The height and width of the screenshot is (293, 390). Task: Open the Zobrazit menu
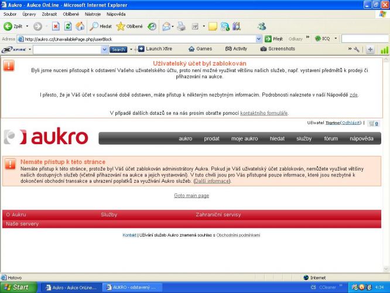(49, 14)
